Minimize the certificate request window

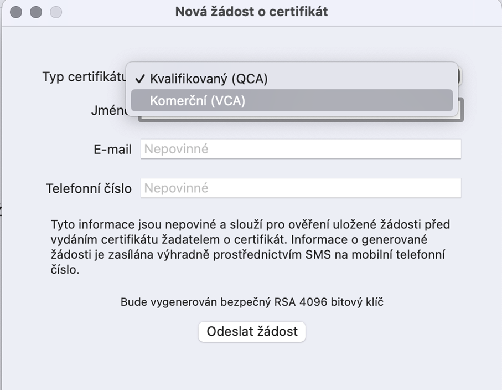[36, 12]
